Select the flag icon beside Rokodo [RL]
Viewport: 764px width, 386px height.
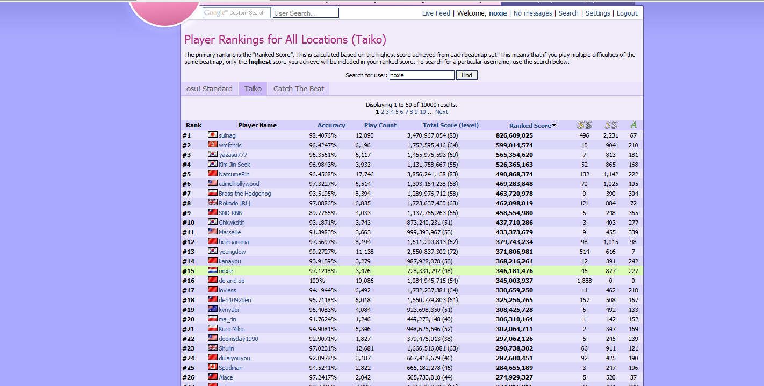coord(212,203)
